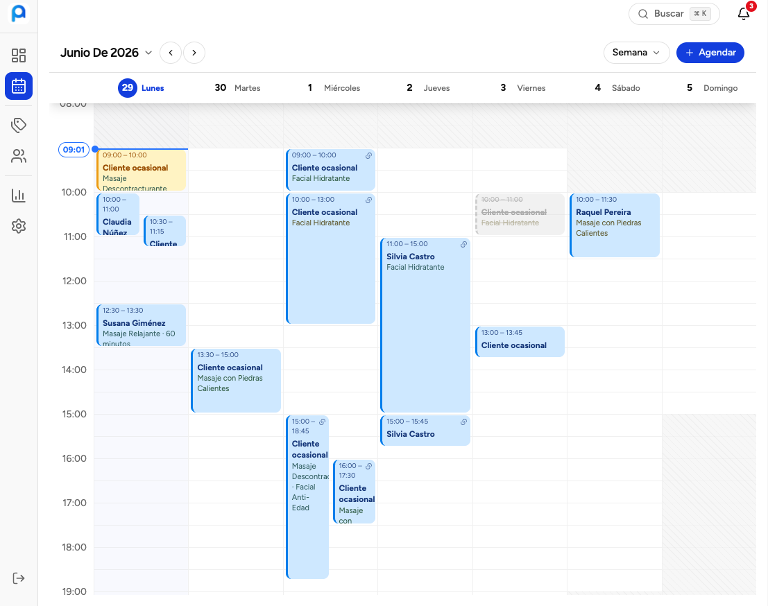Screen dimensions: 768x606
Task: Click the logout icon in sidebar
Action: point(19,578)
